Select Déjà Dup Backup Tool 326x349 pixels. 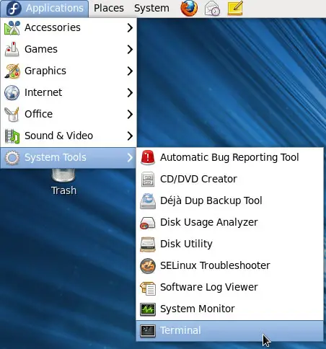(229, 200)
